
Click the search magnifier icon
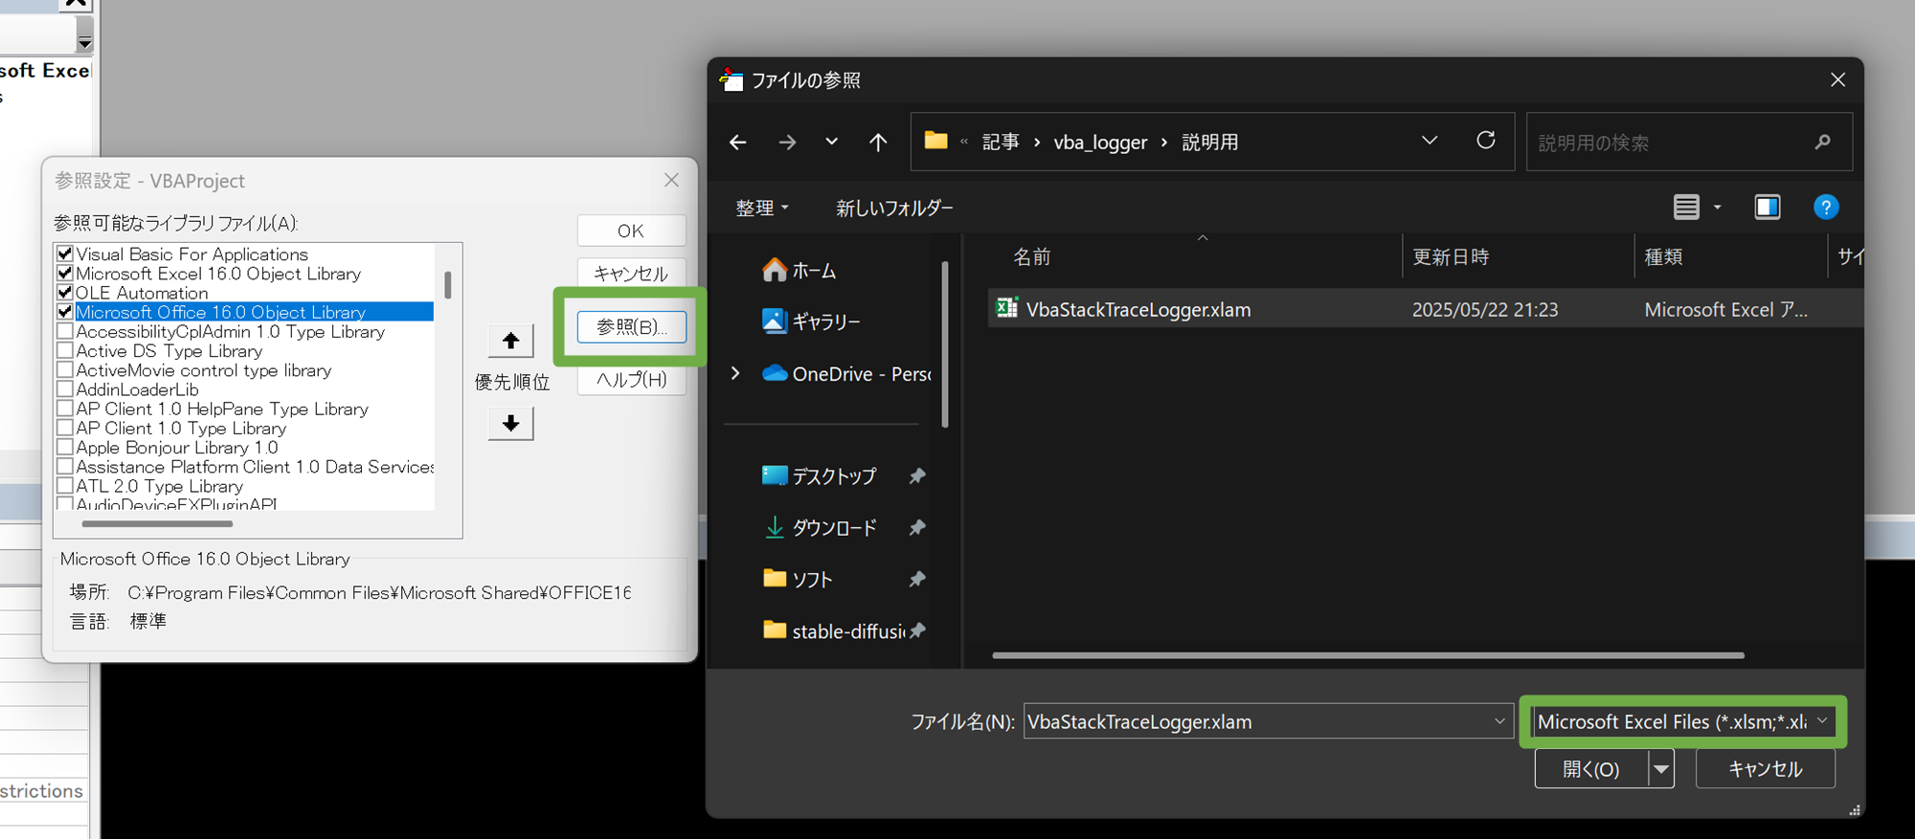1822,142
